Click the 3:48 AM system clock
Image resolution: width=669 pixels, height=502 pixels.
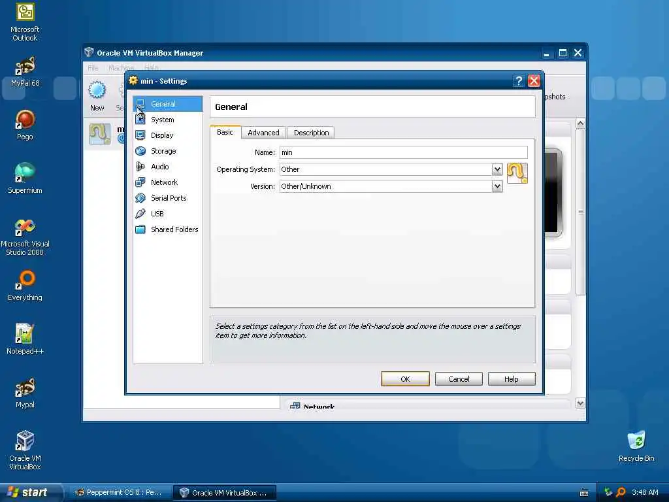(645, 492)
